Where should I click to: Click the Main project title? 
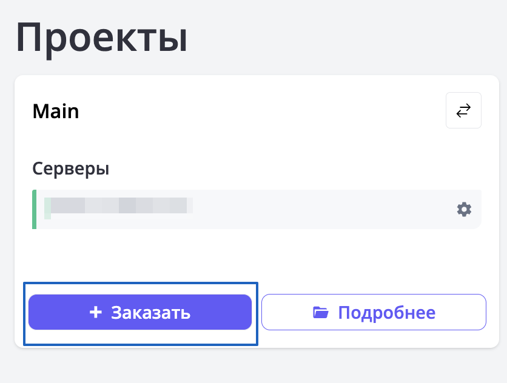[x=56, y=112]
